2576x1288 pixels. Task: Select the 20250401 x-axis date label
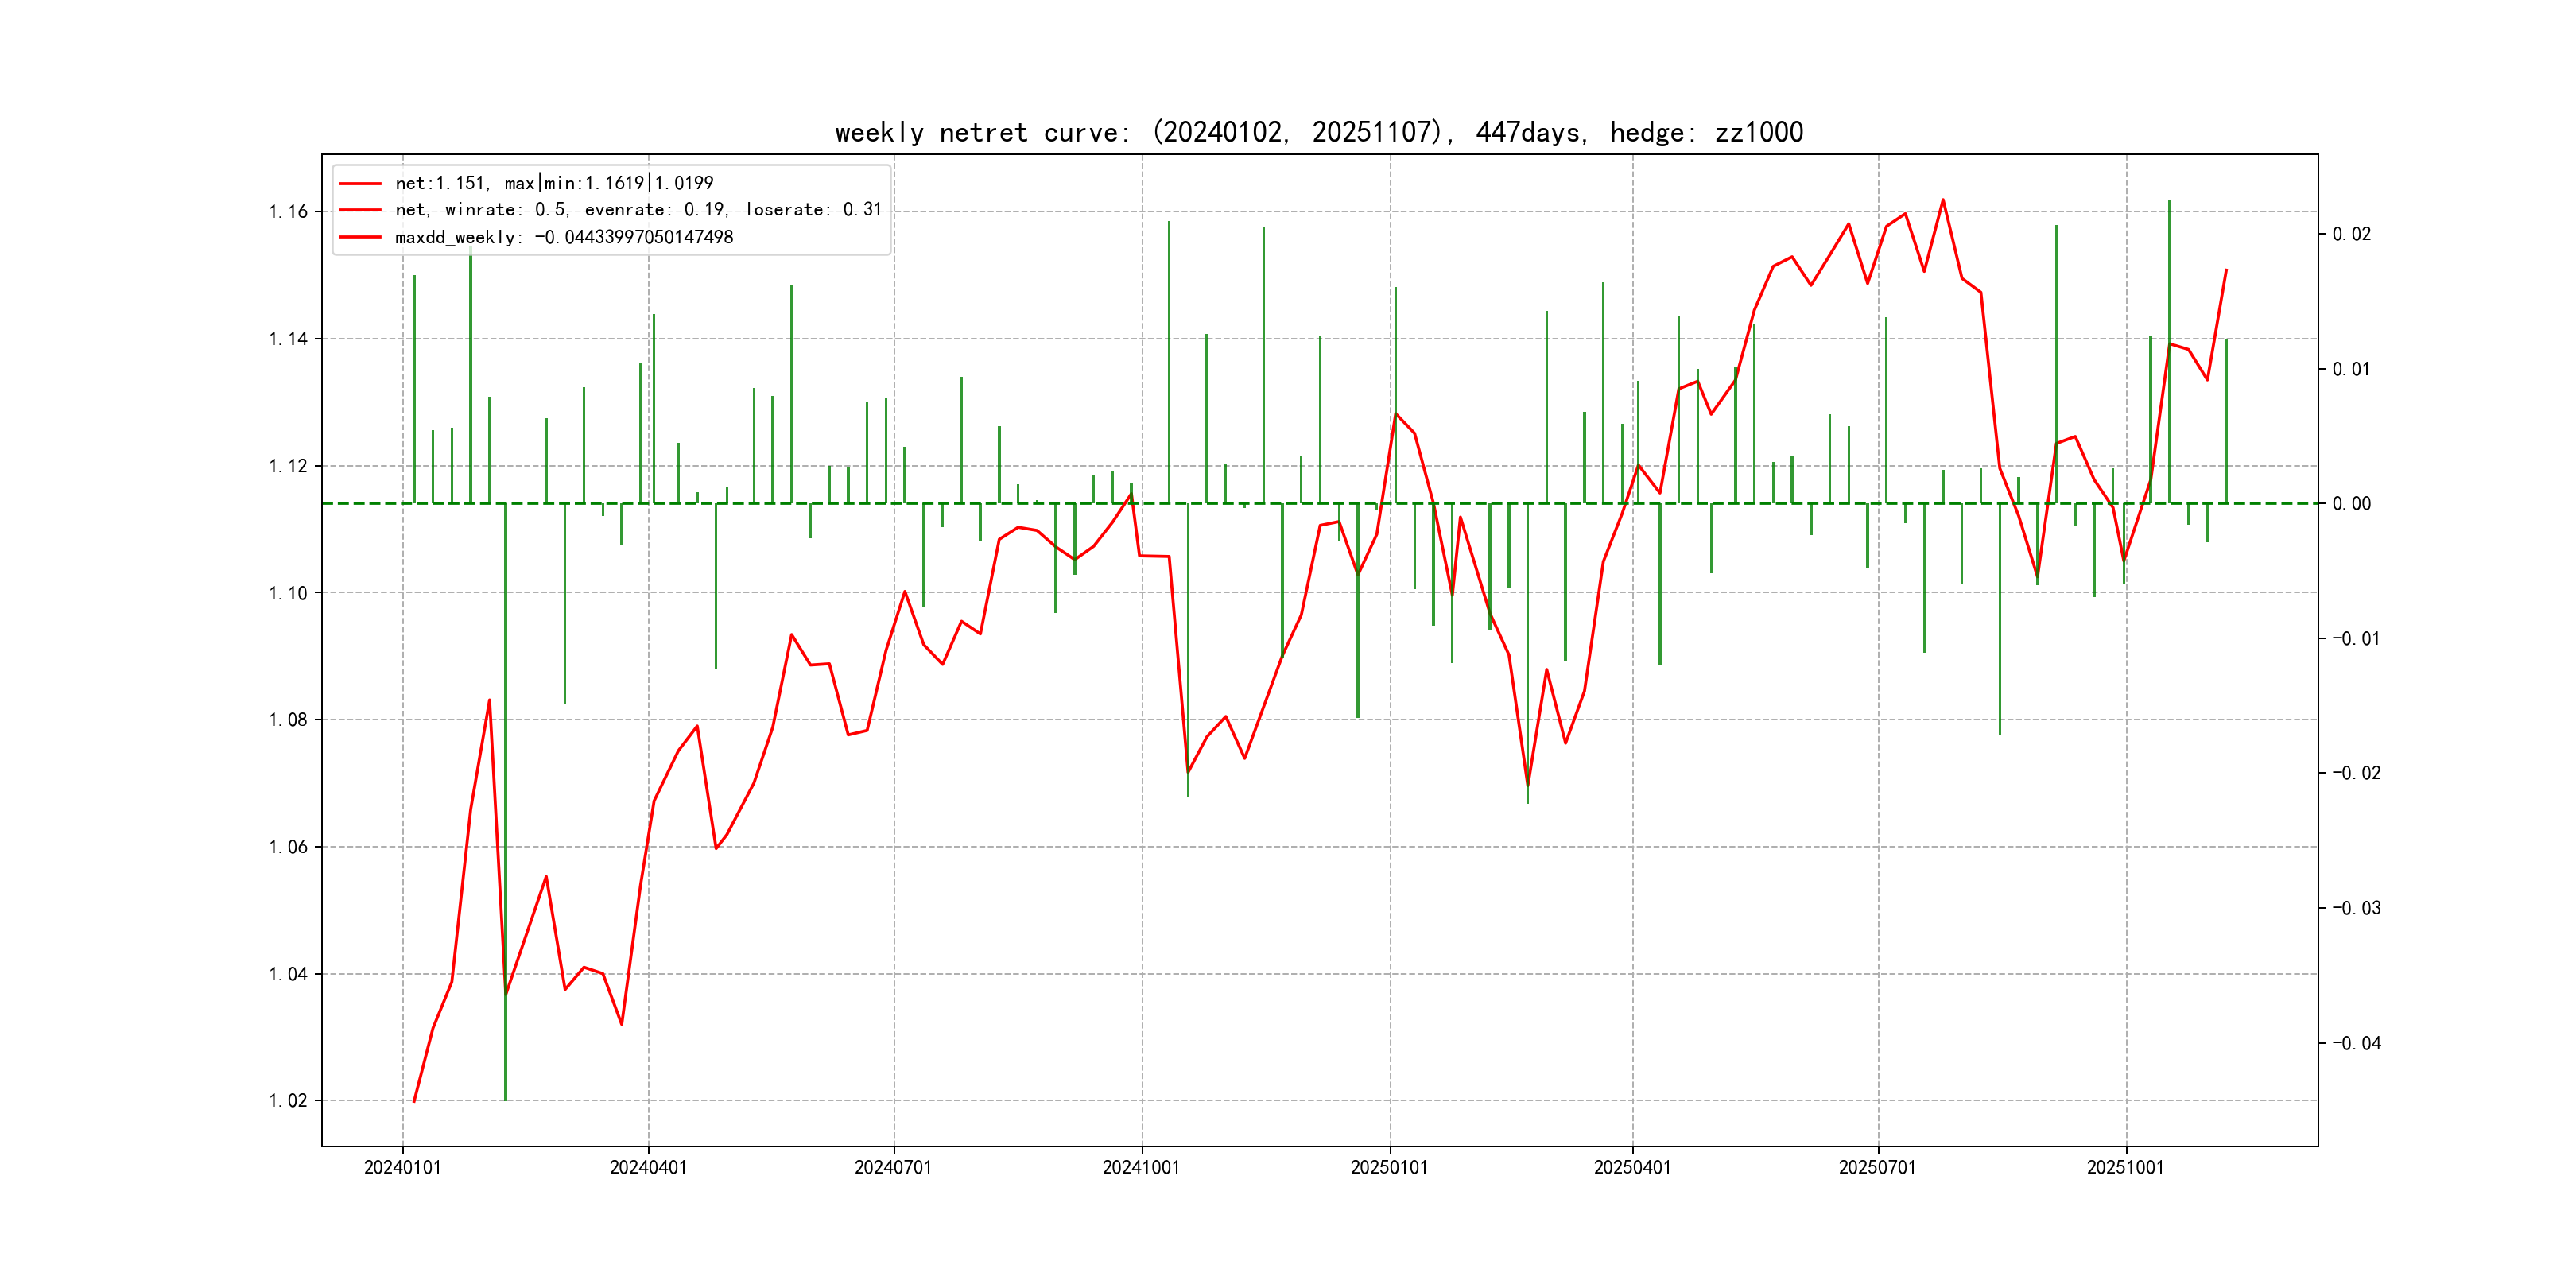(x=1632, y=1168)
